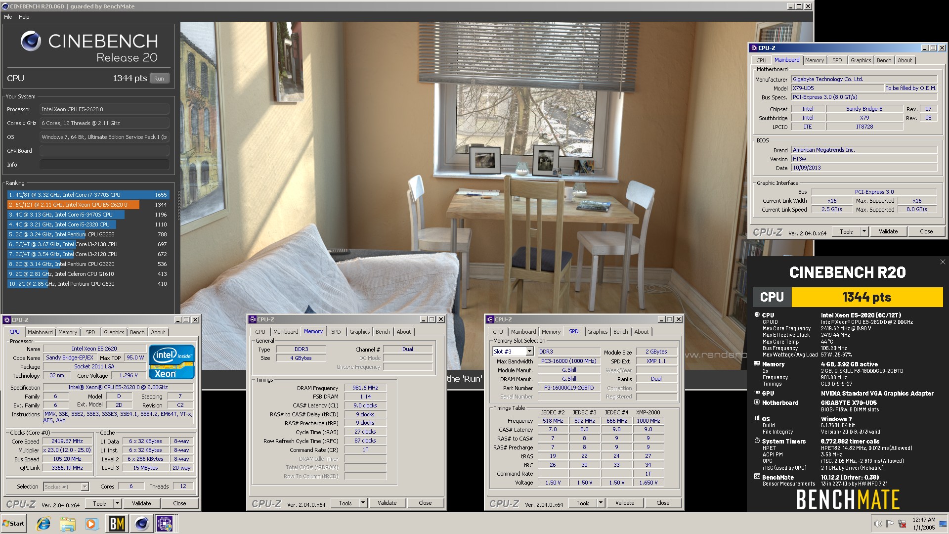The width and height of the screenshot is (949, 534).
Task: Click title bar icon of Memory CPU-Z window
Action: coord(253,319)
